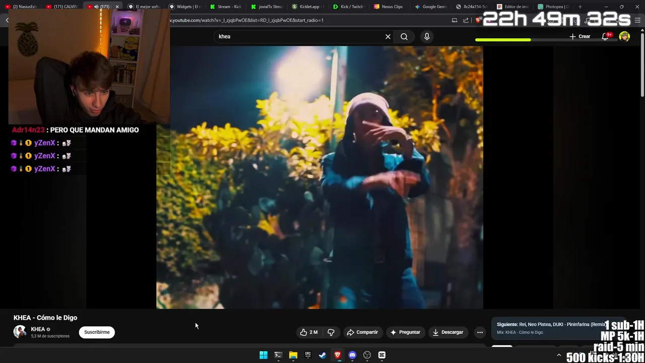Switch to the Editor de imágenes tab
Viewport: 645px width, 363px height.
point(513,7)
